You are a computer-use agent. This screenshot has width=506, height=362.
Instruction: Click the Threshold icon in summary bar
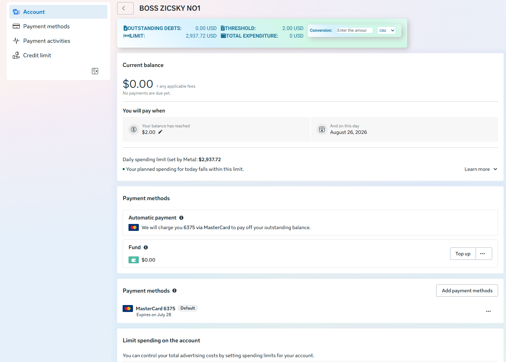click(223, 28)
